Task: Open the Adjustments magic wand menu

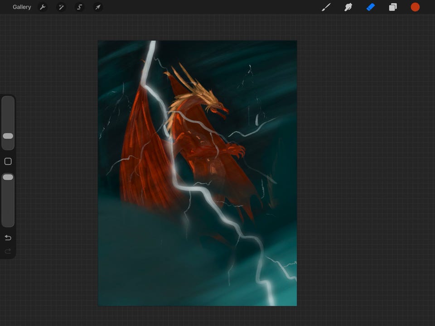Action: (x=61, y=7)
